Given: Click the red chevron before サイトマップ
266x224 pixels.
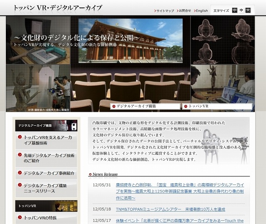Looking at the screenshot, I should pyautogui.click(x=155, y=11).
